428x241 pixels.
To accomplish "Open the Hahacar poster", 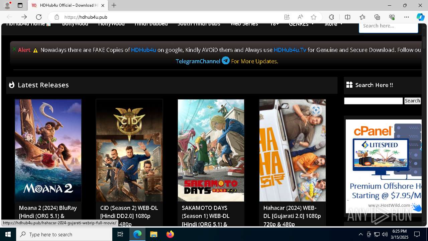I will pyautogui.click(x=293, y=150).
